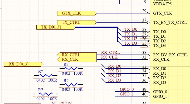Click the GTX_CLK pin name inside the IC
This screenshot has width=190, height=104.
(163, 13)
